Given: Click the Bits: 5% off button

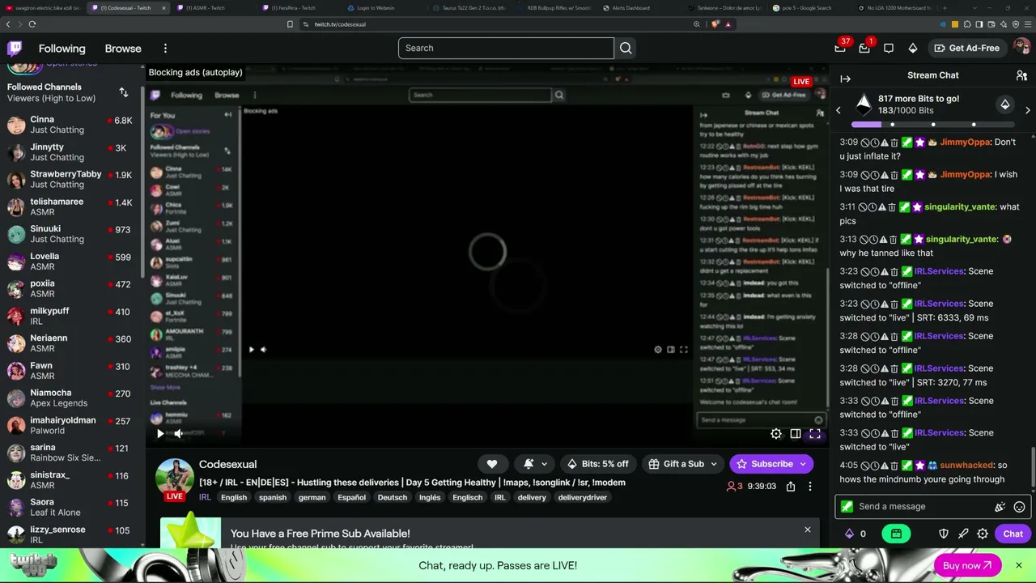Looking at the screenshot, I should pyautogui.click(x=597, y=464).
